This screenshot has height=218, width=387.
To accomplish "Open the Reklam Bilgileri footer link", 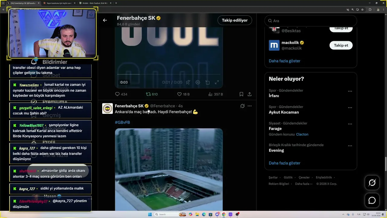I will tap(279, 184).
